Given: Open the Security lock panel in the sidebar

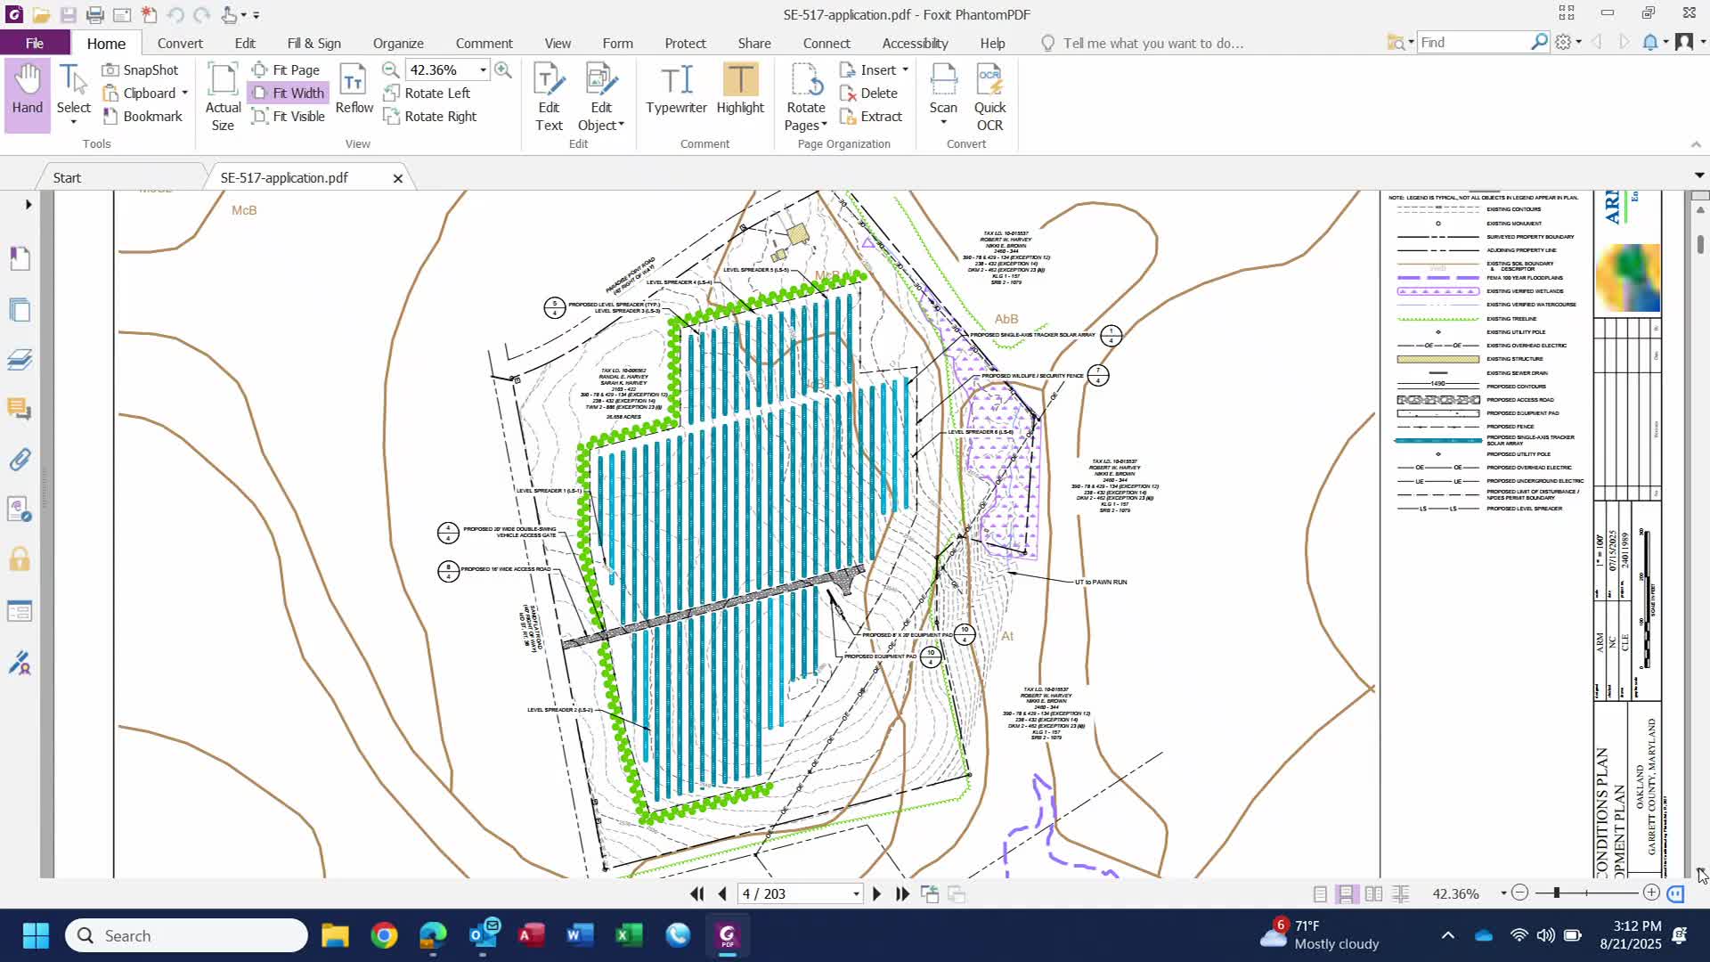Looking at the screenshot, I should coord(20,559).
